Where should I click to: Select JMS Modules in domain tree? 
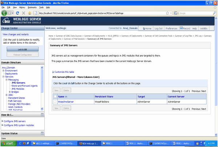click(x=18, y=89)
